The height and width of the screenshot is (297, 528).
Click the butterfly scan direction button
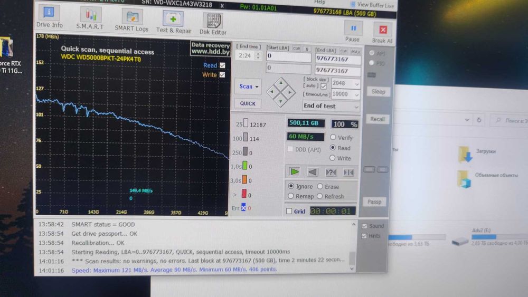pyautogui.click(x=348, y=173)
